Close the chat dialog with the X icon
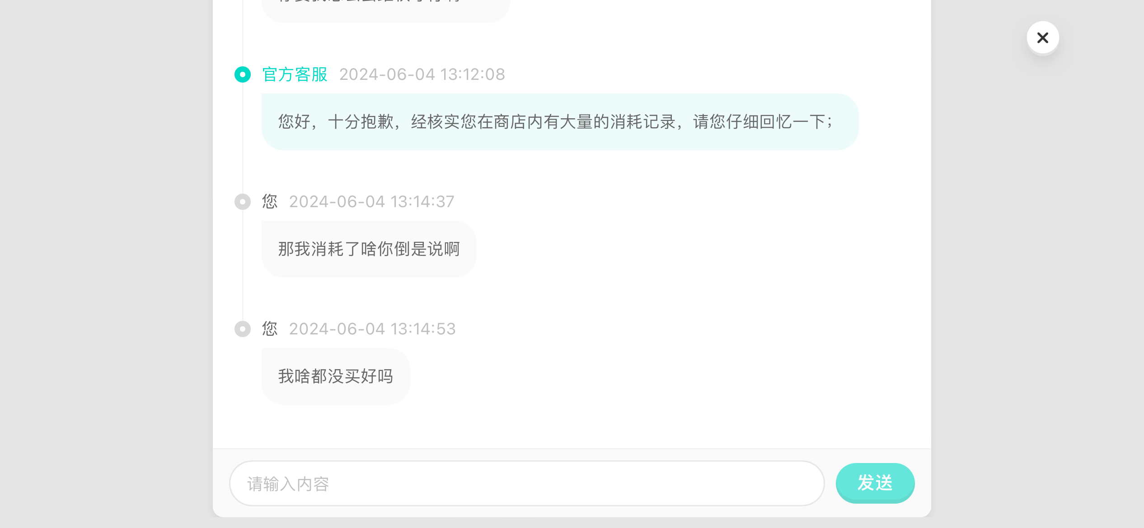Image resolution: width=1144 pixels, height=528 pixels. click(x=1042, y=37)
